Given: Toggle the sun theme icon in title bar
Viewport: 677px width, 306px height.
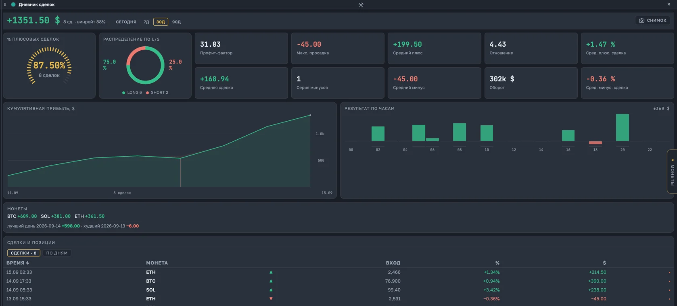Looking at the screenshot, I should tap(361, 5).
